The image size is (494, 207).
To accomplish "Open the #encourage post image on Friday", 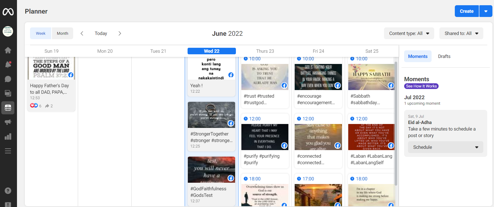I will pyautogui.click(x=318, y=77).
